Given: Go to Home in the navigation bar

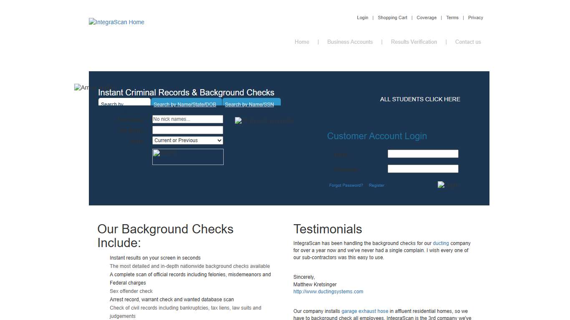Looking at the screenshot, I should pos(302,42).
